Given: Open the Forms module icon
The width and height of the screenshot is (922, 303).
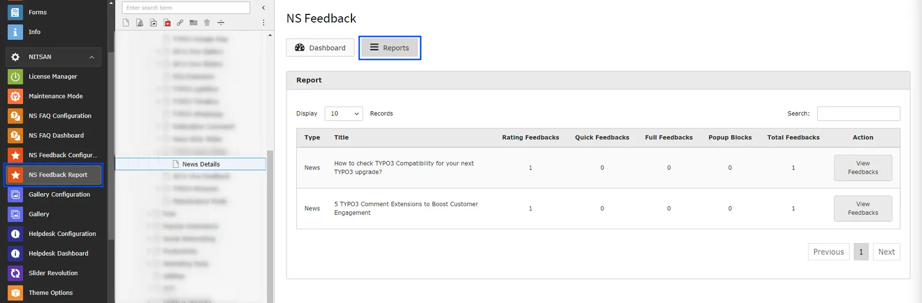Looking at the screenshot, I should (x=16, y=12).
